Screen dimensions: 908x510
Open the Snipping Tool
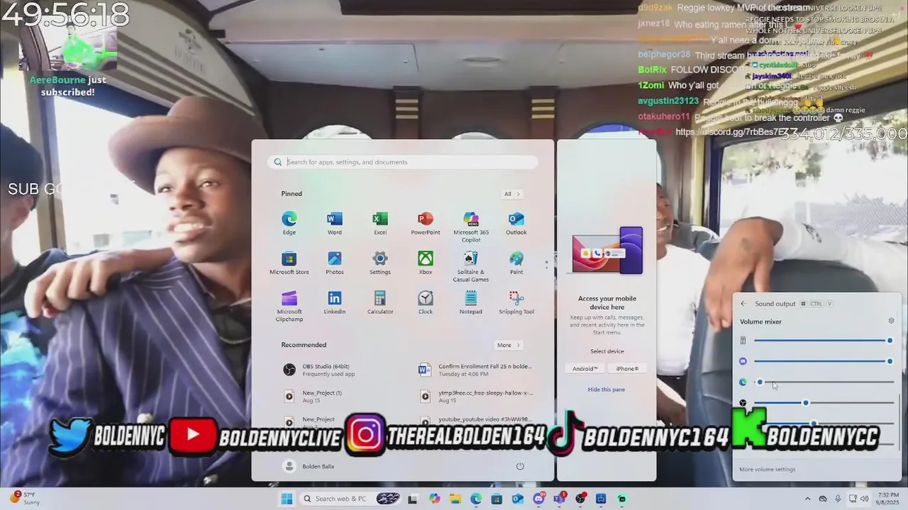(516, 302)
